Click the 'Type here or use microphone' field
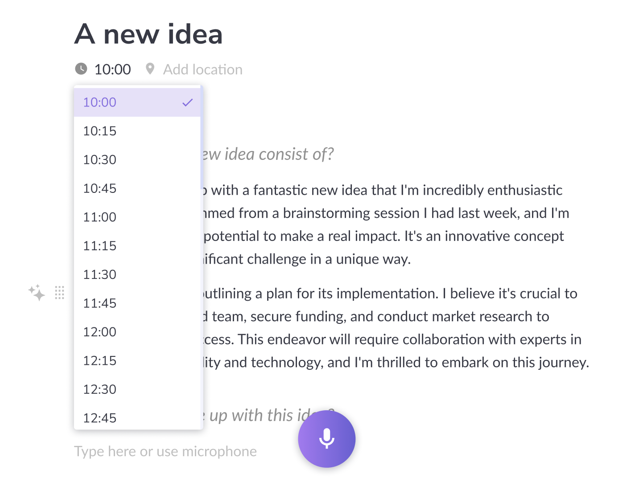This screenshot has height=490, width=643. pos(165,451)
